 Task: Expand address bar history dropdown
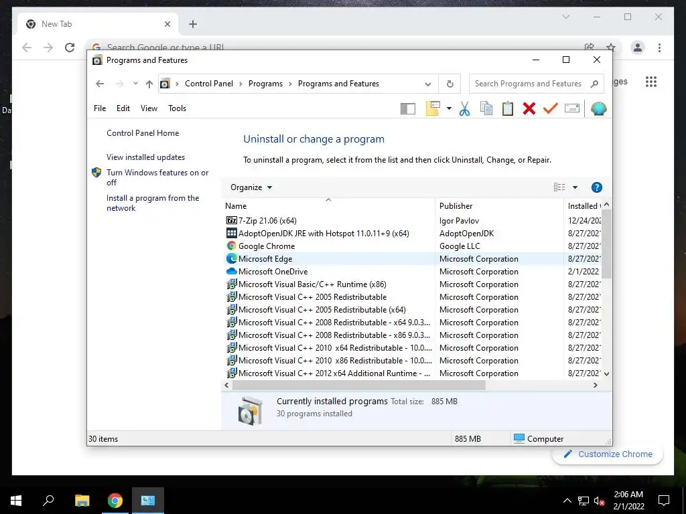pos(428,84)
